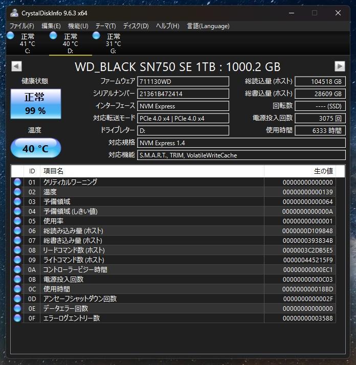The height and width of the screenshot is (365, 356).
Task: Switch to drive G: tab at 31 °C
Action: pos(113,43)
